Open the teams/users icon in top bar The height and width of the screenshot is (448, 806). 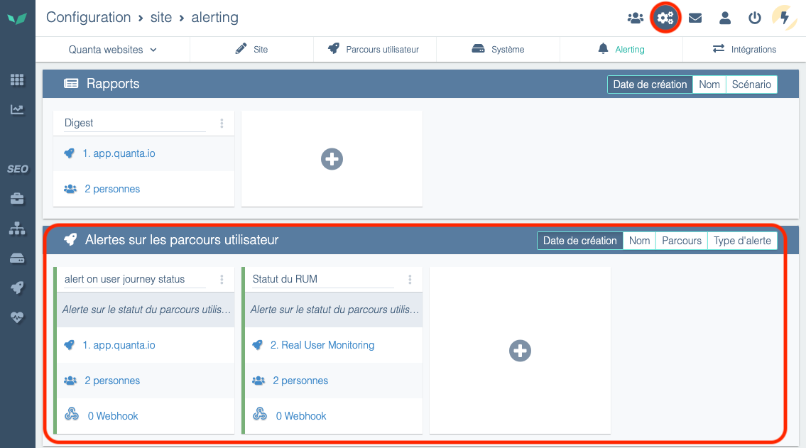[635, 18]
